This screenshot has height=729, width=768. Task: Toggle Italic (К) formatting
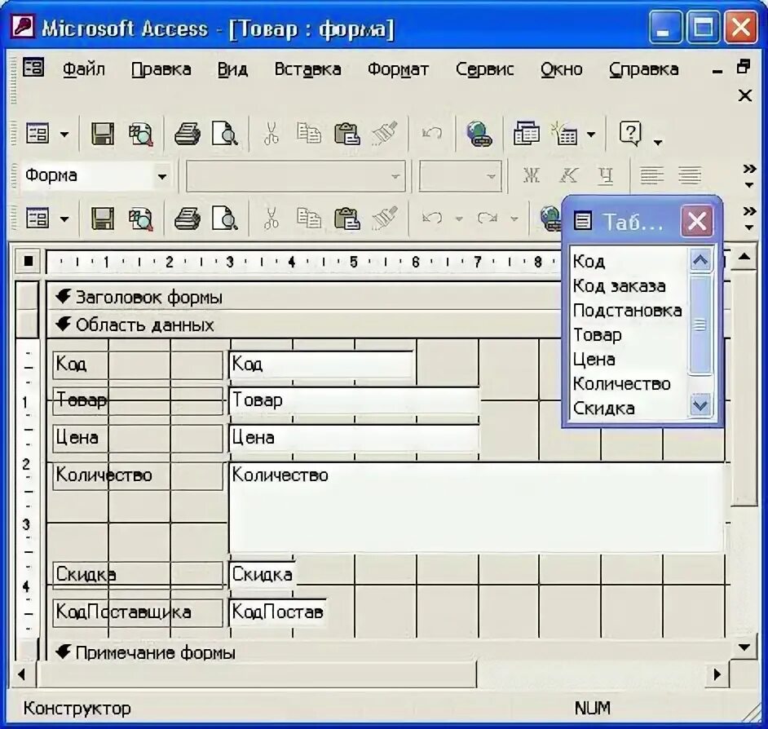tap(568, 175)
